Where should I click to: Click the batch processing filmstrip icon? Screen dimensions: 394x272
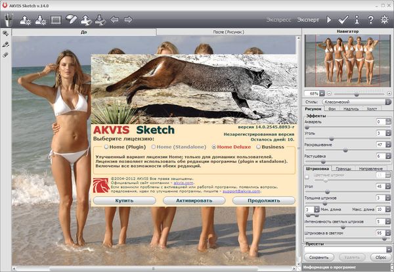pos(56,20)
